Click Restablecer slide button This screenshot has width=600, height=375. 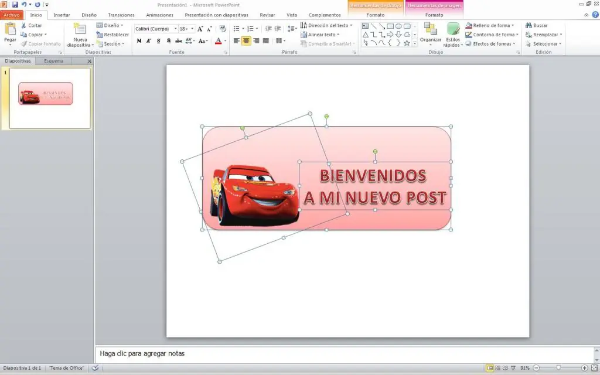pos(112,35)
